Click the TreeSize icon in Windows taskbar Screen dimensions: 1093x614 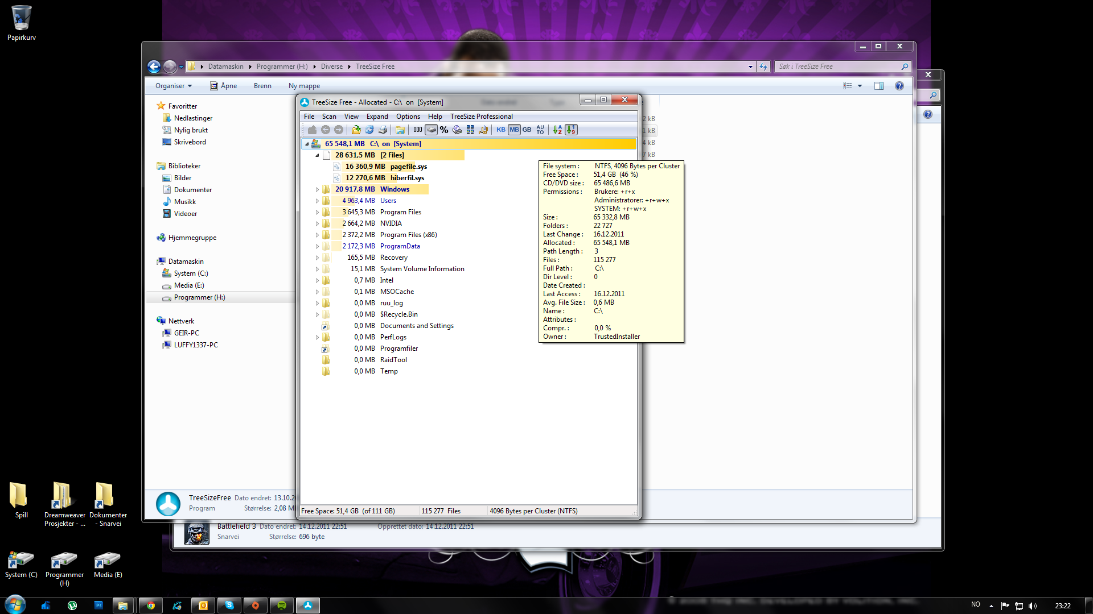(x=308, y=605)
